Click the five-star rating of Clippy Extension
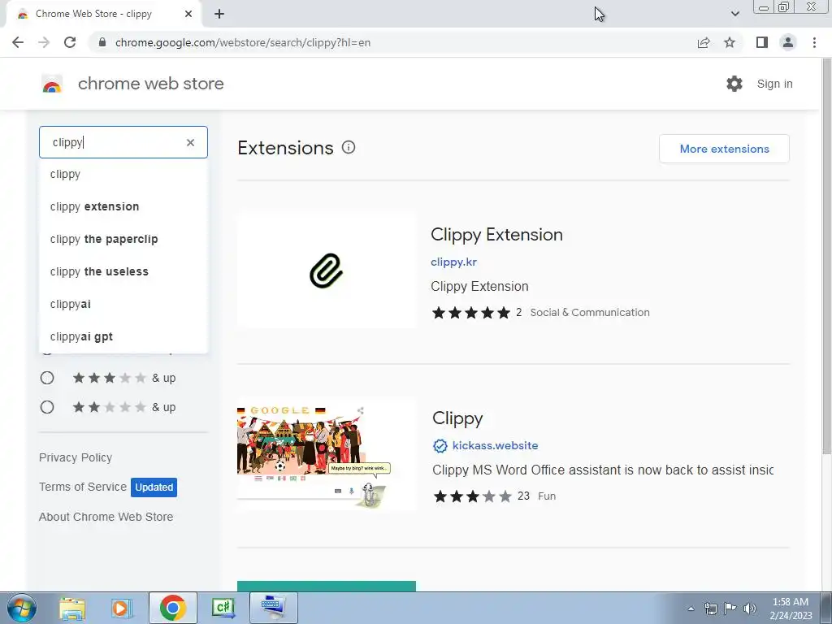Viewport: 832px width, 624px height. pyautogui.click(x=471, y=313)
